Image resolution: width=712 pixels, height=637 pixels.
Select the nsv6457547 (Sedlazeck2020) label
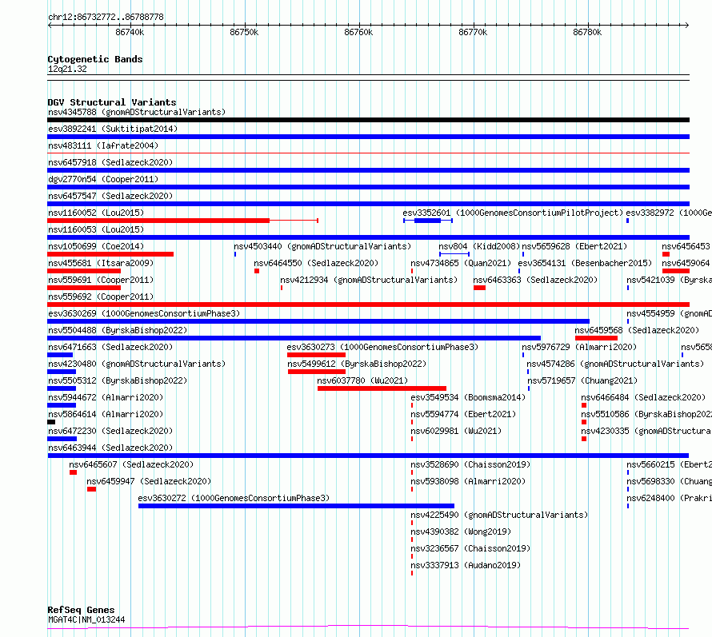[x=110, y=196]
